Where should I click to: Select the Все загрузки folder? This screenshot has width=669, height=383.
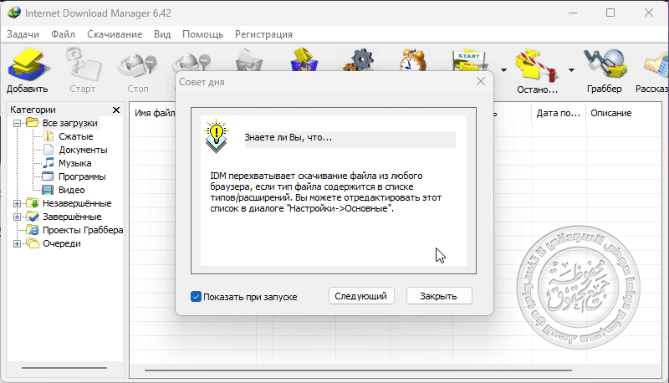click(69, 123)
